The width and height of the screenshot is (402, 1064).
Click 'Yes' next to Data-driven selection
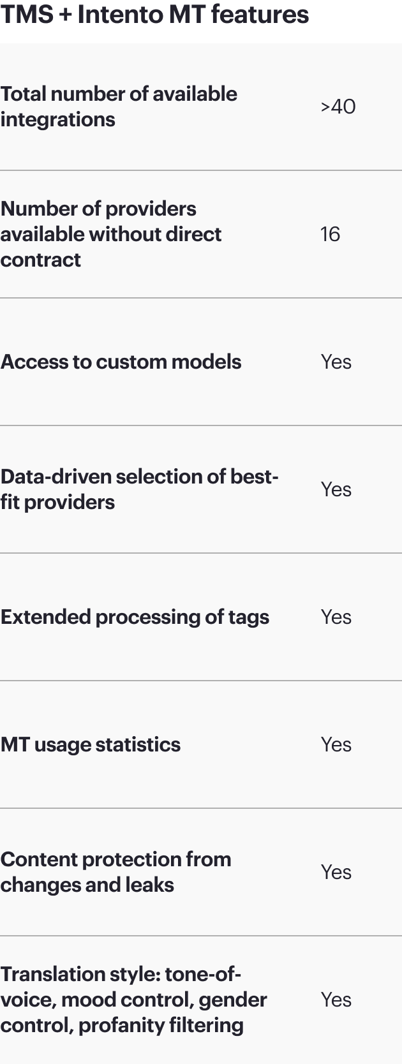click(336, 489)
